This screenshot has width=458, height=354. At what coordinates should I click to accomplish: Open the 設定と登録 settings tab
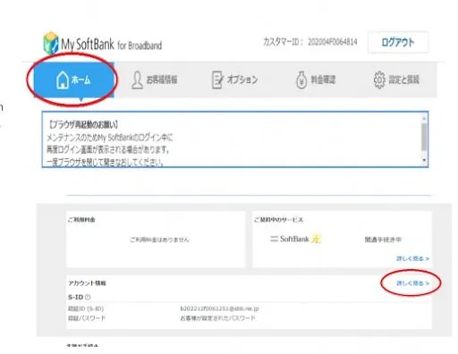tap(396, 80)
